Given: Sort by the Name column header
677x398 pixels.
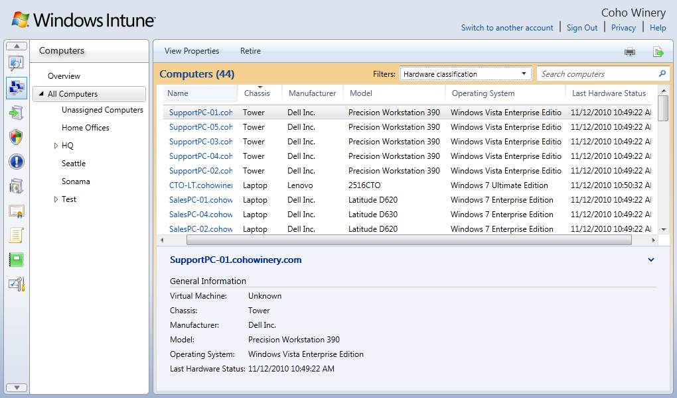Looking at the screenshot, I should [x=200, y=93].
